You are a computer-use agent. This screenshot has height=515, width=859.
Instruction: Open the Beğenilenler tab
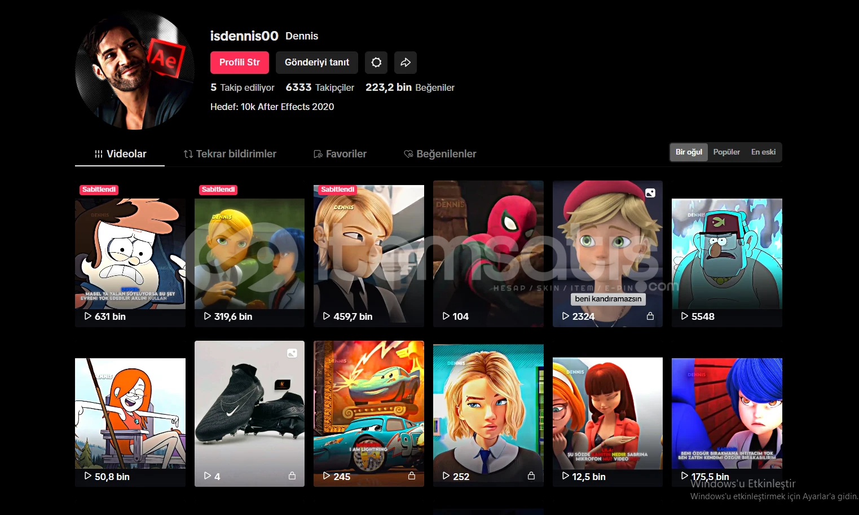[440, 154]
